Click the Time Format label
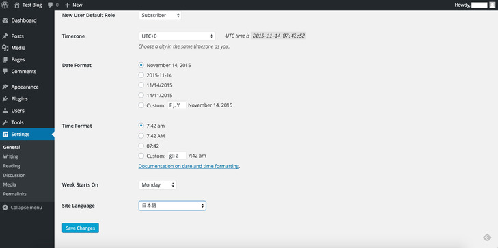Viewport: 498px width, 248px height. (77, 126)
